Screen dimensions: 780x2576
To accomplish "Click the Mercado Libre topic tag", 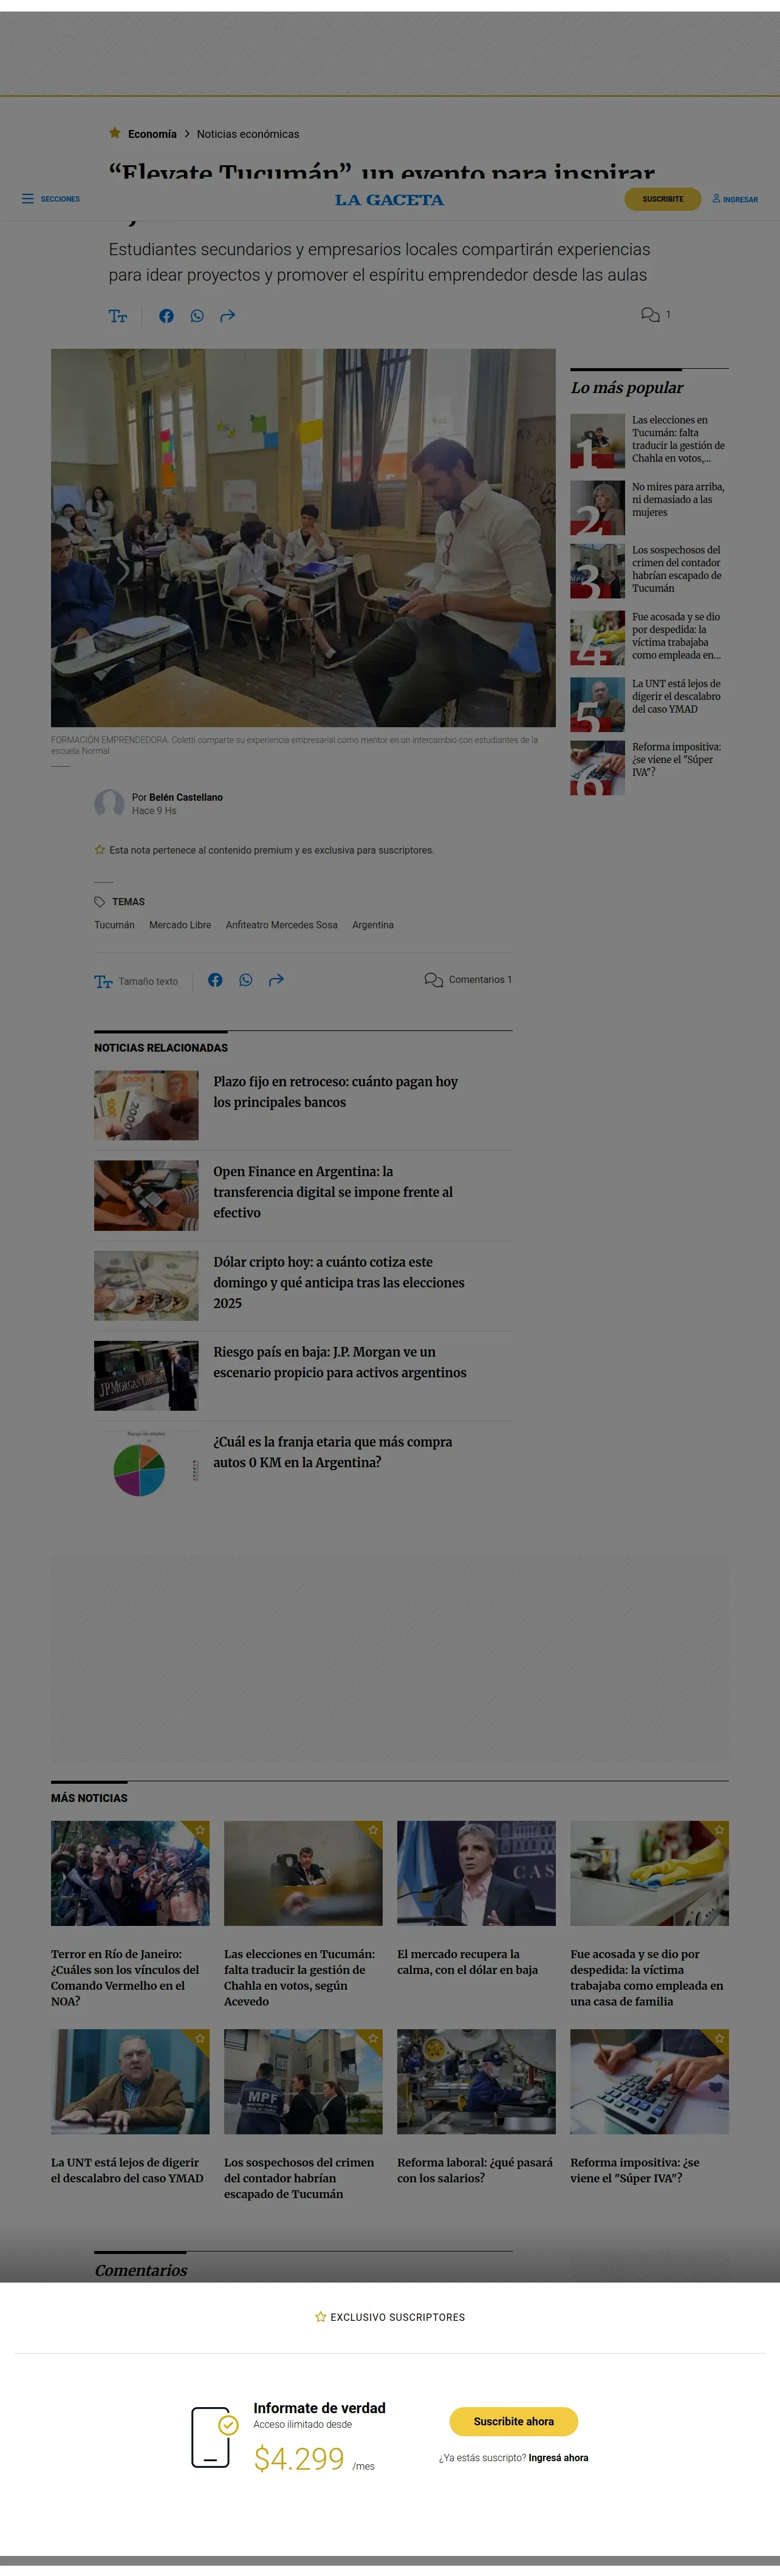I will coord(180,925).
